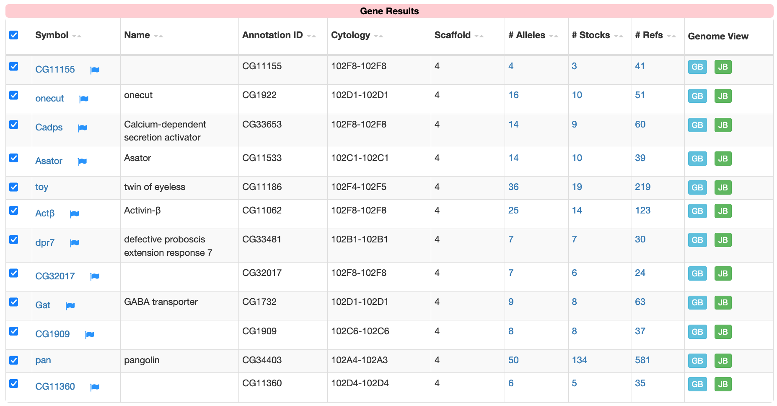Open JB view for toy
The width and height of the screenshot is (777, 406).
(x=723, y=187)
